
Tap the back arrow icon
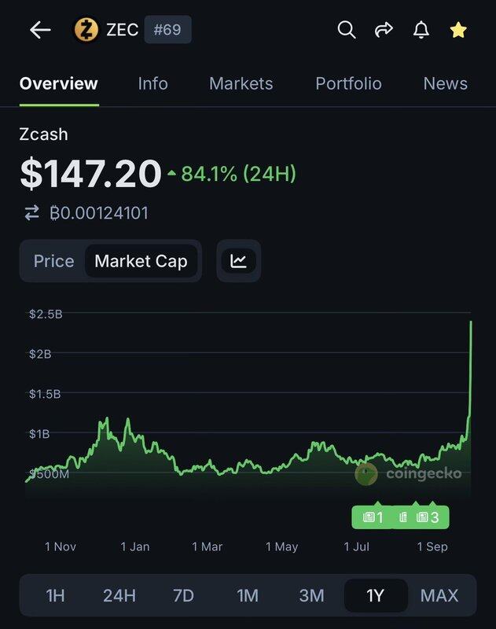(x=40, y=31)
